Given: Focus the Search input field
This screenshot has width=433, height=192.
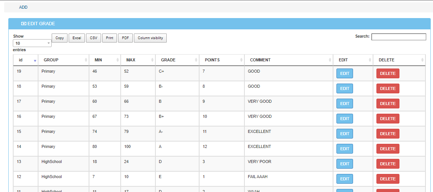Looking at the screenshot, I should [398, 37].
